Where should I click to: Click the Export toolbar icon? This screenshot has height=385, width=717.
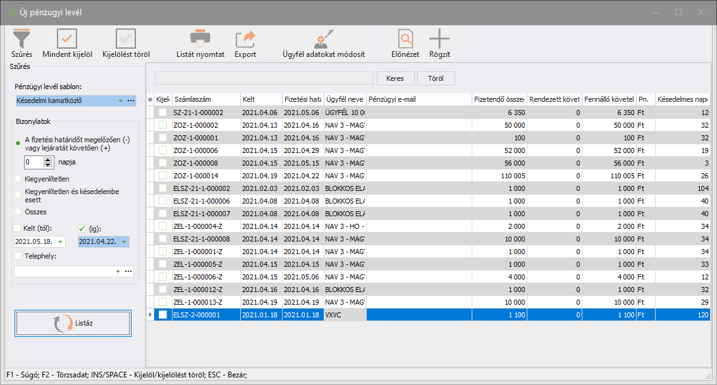[245, 39]
